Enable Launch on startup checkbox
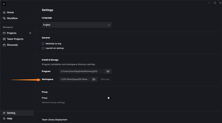Screen dimensions: 222x123 click(x=43, y=48)
